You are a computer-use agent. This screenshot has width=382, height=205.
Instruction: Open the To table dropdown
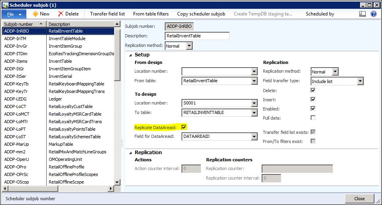(x=254, y=113)
